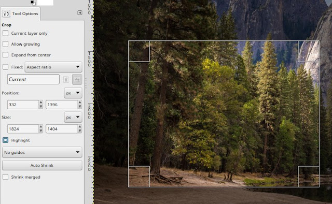Toggle the Fixed checkbox

coord(6,67)
